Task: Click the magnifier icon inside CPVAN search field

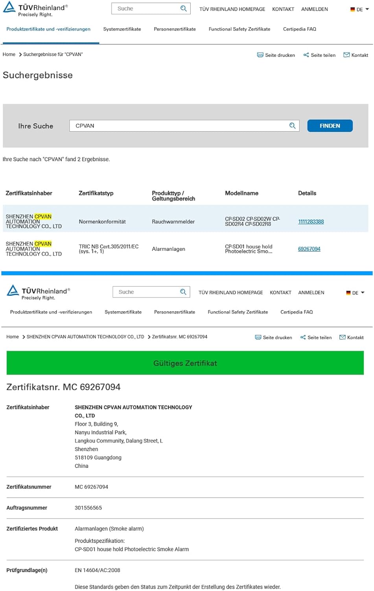Action: click(x=292, y=126)
